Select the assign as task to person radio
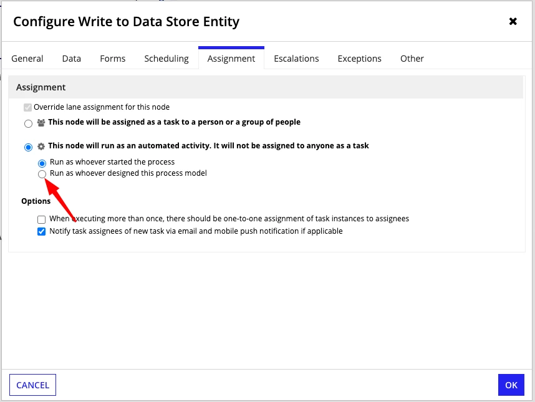535x402 pixels. tap(28, 123)
